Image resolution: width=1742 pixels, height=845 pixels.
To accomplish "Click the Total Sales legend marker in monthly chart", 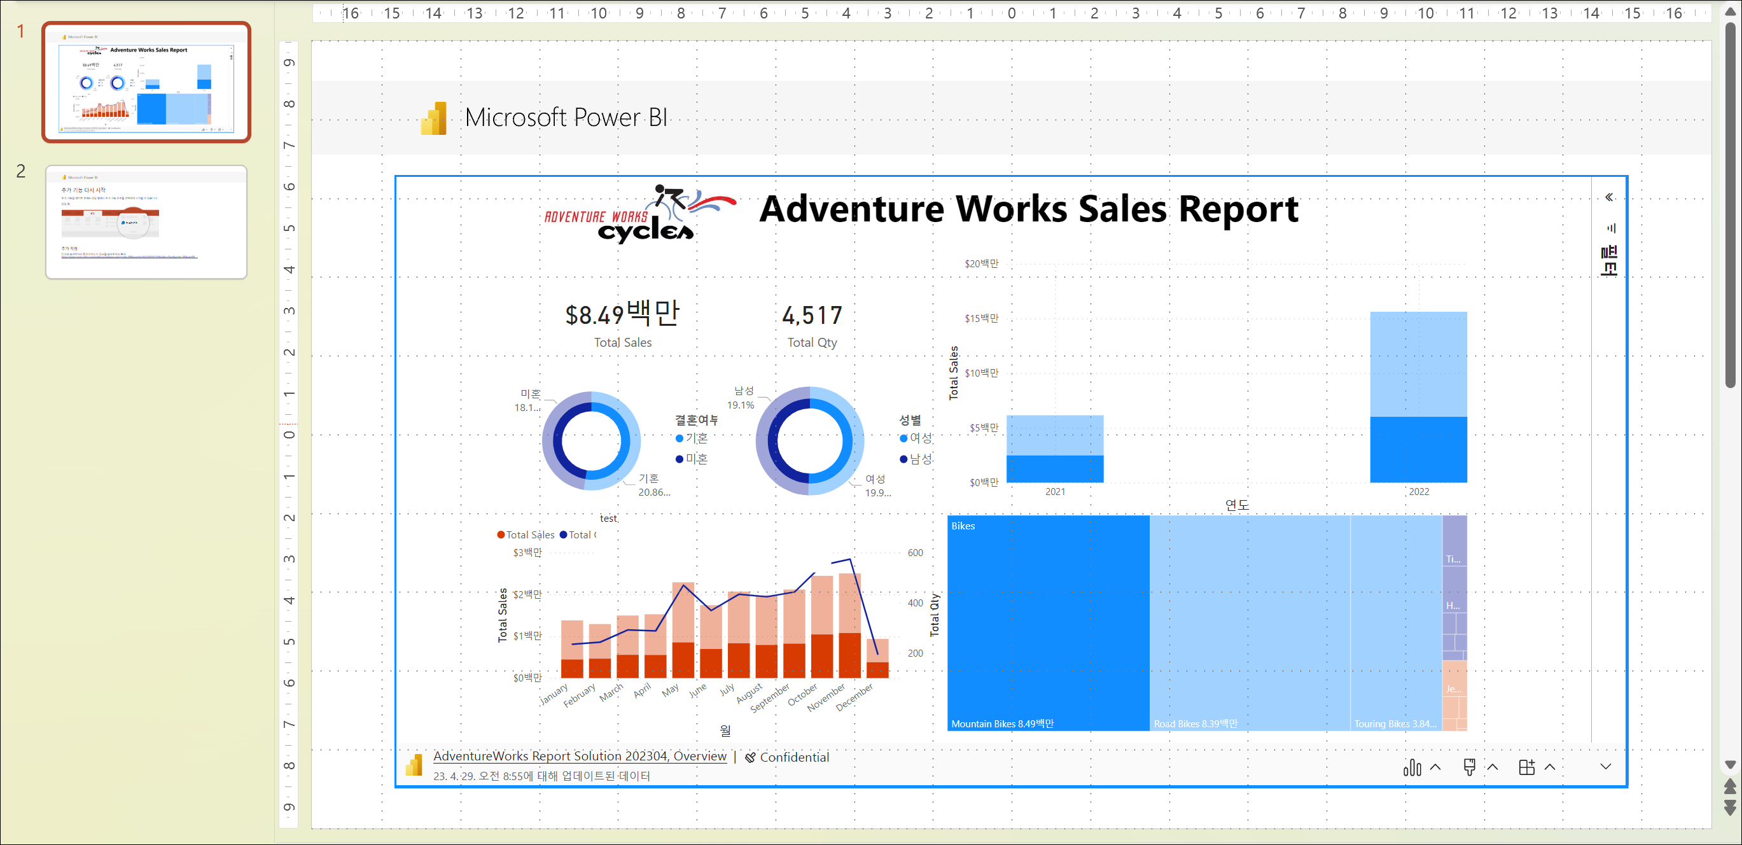I will coord(501,534).
